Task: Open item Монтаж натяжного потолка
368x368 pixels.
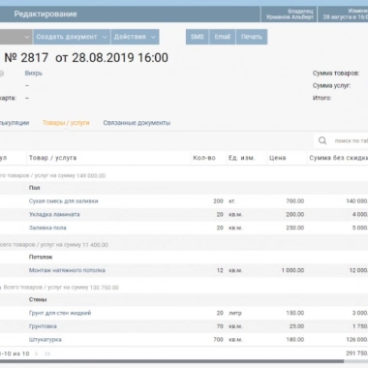Action: click(x=67, y=270)
